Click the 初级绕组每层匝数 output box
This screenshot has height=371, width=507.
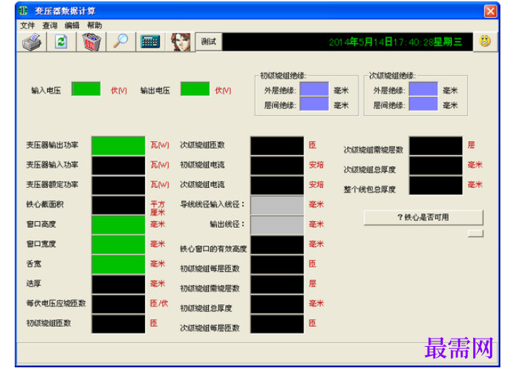click(x=277, y=264)
